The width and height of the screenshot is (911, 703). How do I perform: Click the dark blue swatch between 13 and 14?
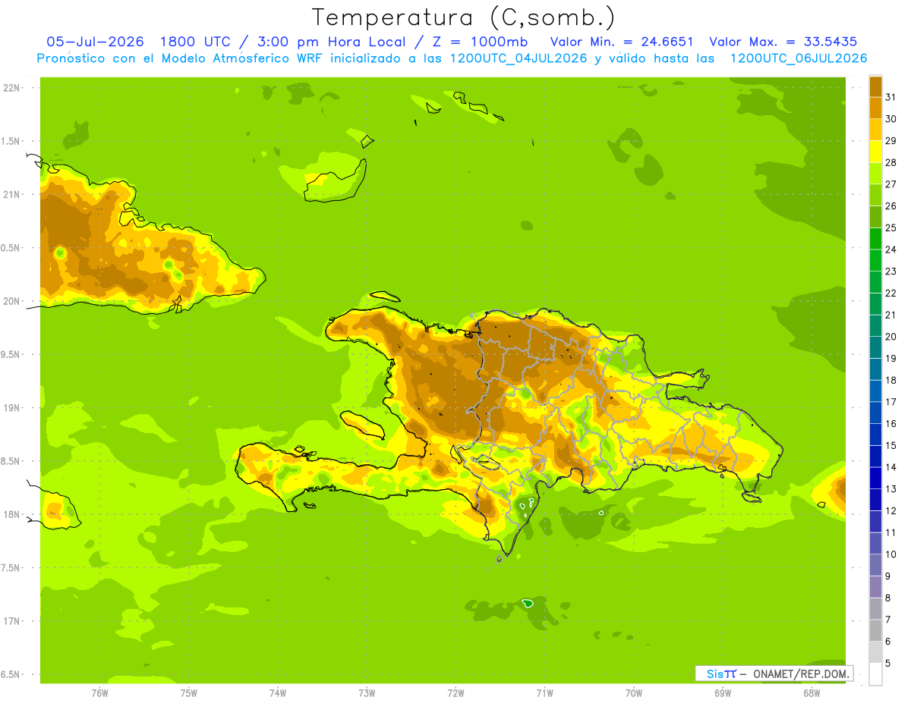coord(875,479)
